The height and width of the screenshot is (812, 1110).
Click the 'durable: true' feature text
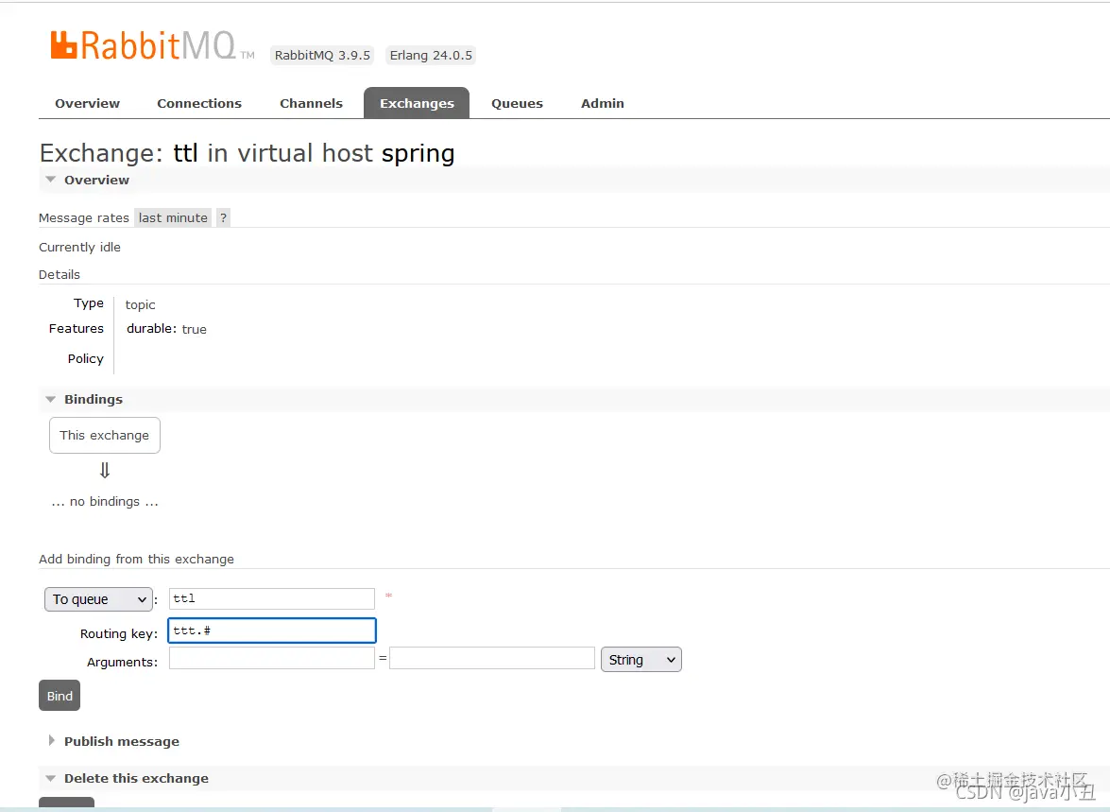(x=166, y=329)
